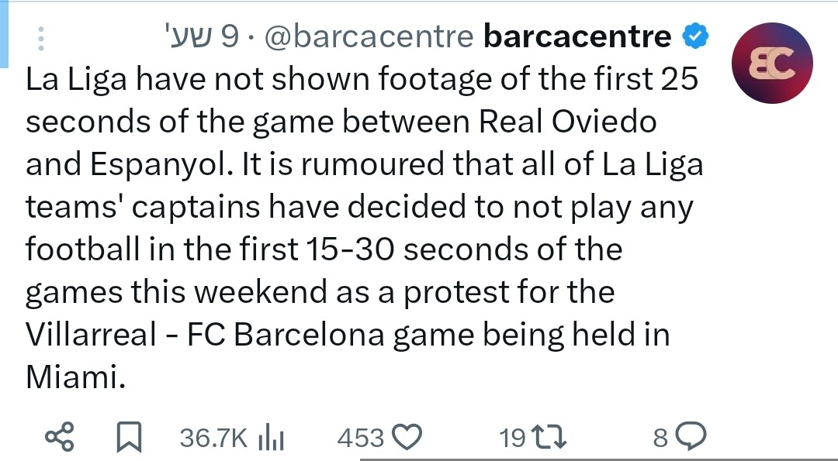Screen dimensions: 838x461
Task: Open barcacentre display name profile link
Action: [577, 36]
